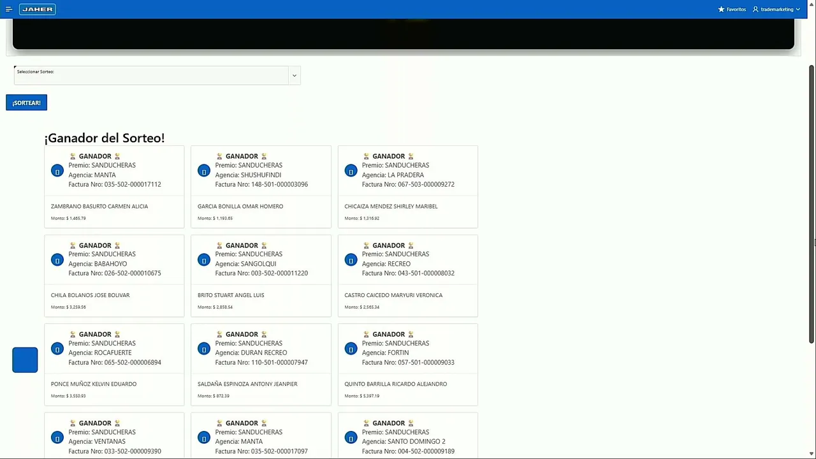Click invoice number 003-502-000011220
Viewport: 816px width, 459px height.
pyautogui.click(x=279, y=273)
